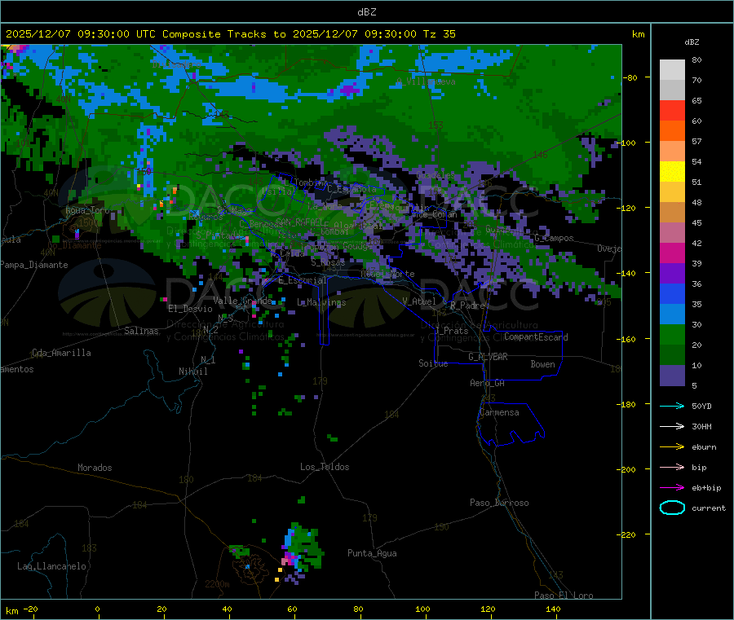The image size is (734, 620).
Task: Click the cyan 50YD track arrow in legend
Action: 672,406
